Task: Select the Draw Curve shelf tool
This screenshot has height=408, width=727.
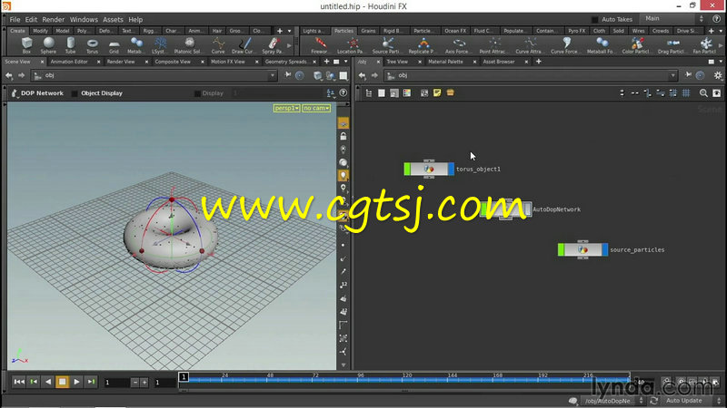Action: 244,45
